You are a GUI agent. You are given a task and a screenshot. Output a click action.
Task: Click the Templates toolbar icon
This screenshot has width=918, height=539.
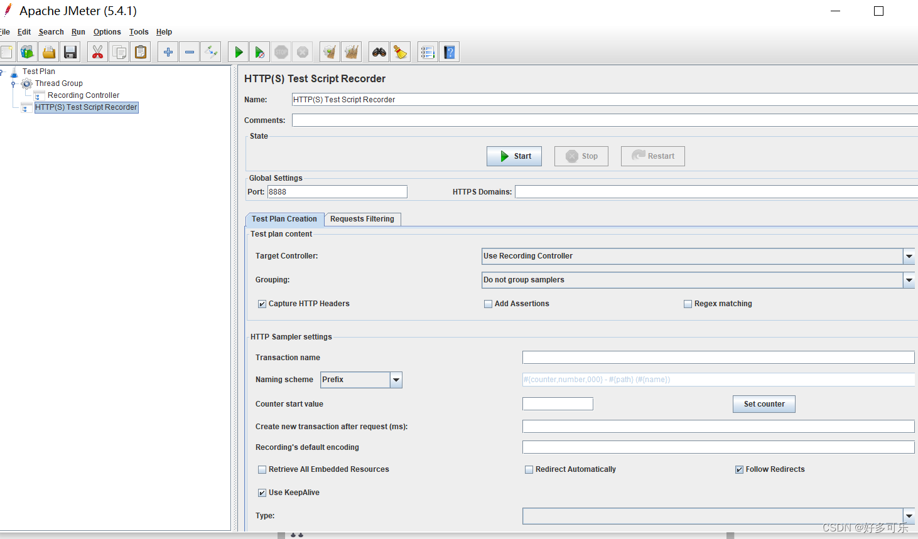click(x=28, y=52)
